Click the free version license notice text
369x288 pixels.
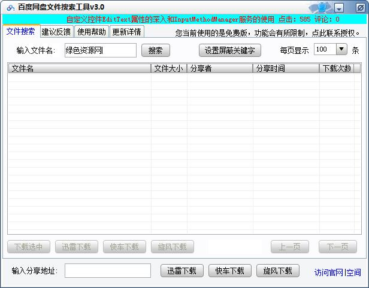267,33
